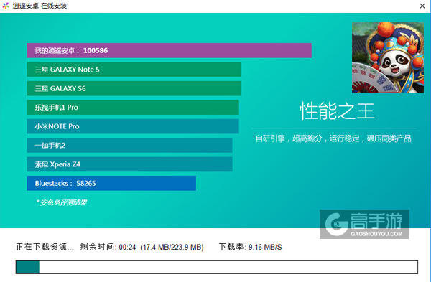Select the 乐视手机1 Pro bar

click(133, 108)
